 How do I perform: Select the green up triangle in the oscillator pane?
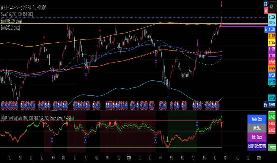[168, 139]
